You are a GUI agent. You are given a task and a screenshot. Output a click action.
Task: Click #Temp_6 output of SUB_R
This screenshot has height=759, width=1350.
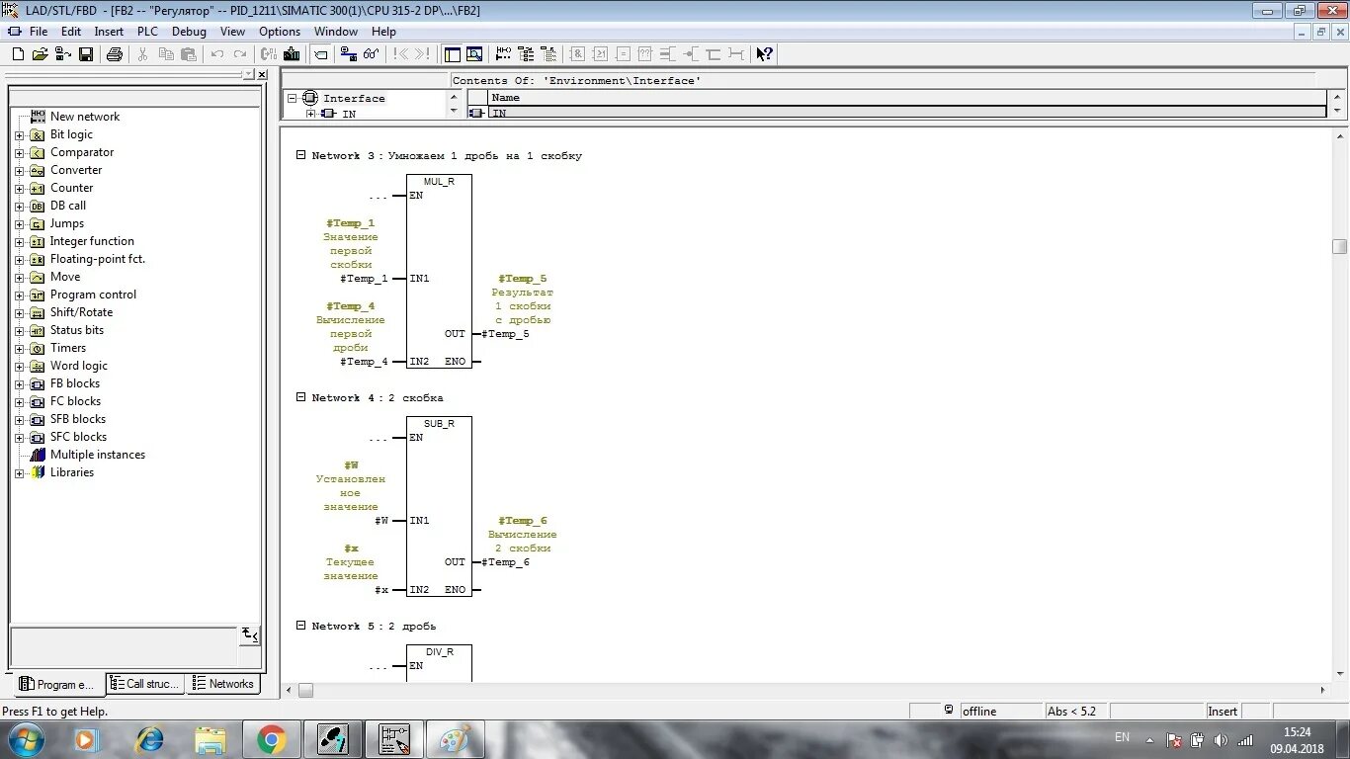click(x=505, y=562)
